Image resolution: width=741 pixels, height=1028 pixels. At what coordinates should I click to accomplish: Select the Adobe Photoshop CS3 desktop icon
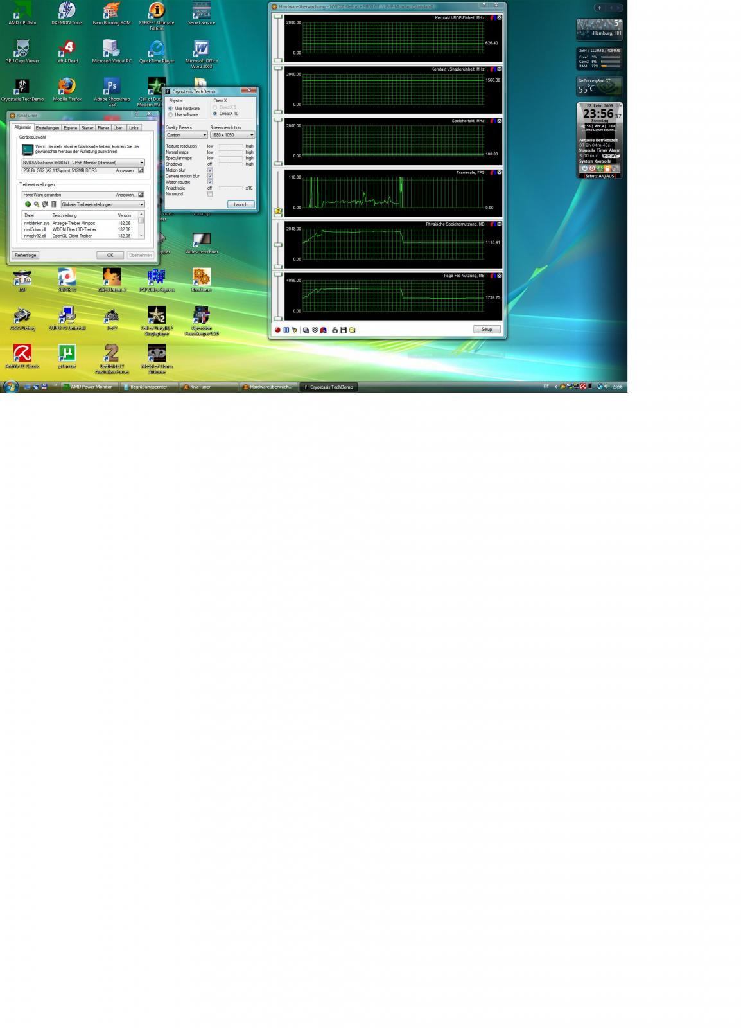coord(112,93)
